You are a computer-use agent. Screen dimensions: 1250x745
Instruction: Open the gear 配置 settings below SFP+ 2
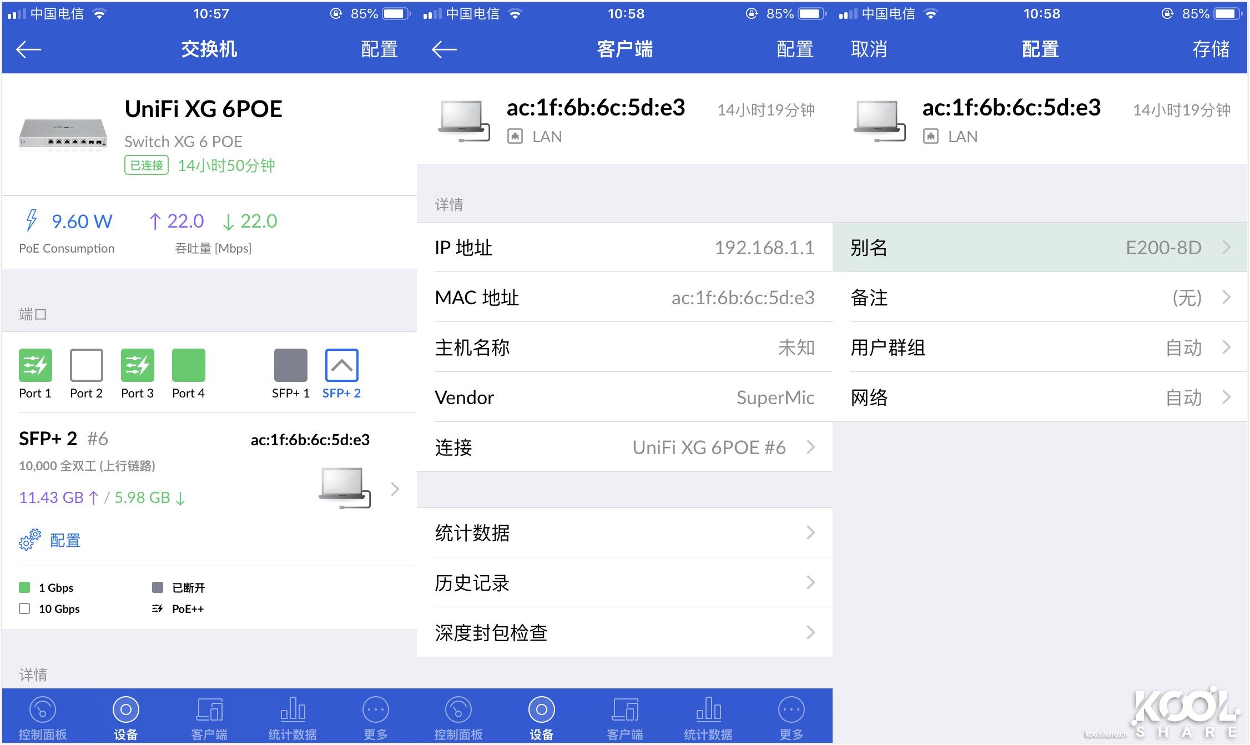[x=52, y=540]
